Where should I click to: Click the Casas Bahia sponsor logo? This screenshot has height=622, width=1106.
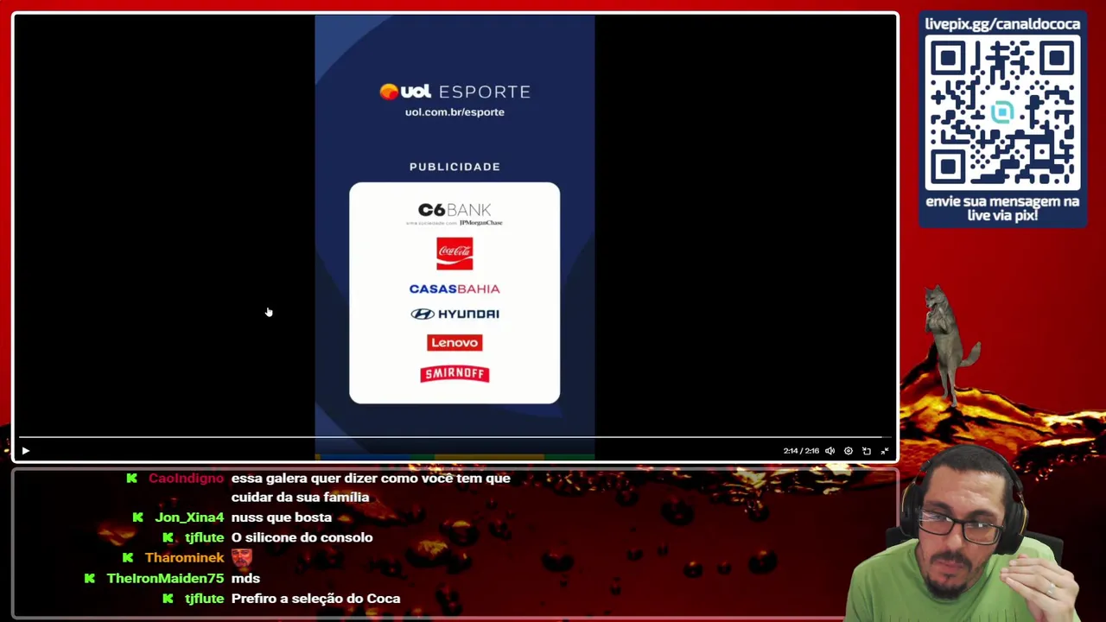pyautogui.click(x=454, y=289)
